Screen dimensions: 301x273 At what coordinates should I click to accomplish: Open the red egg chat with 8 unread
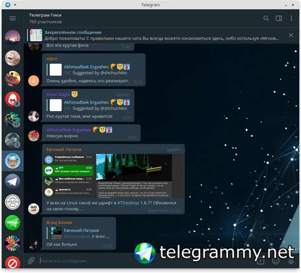tap(13, 99)
